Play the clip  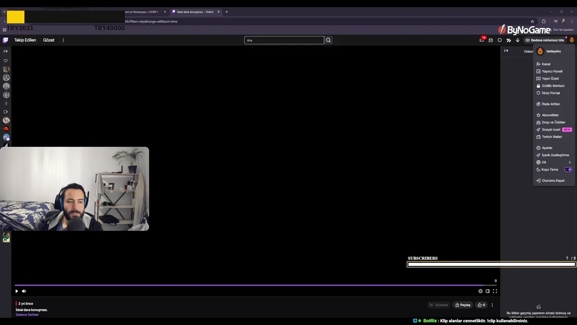pyautogui.click(x=17, y=291)
